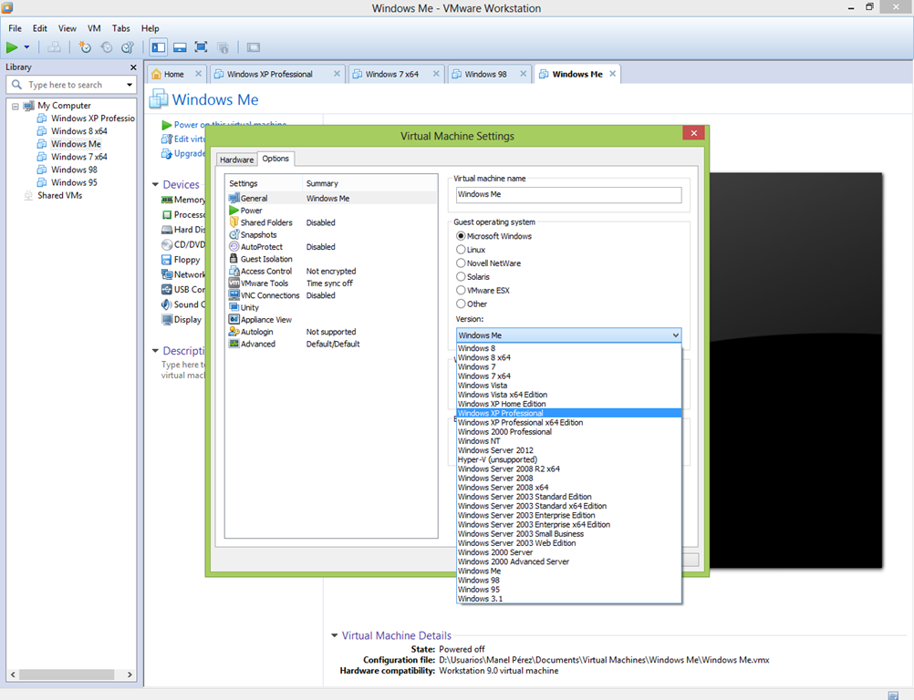
Task: Collapse the Devices section
Action: point(156,185)
